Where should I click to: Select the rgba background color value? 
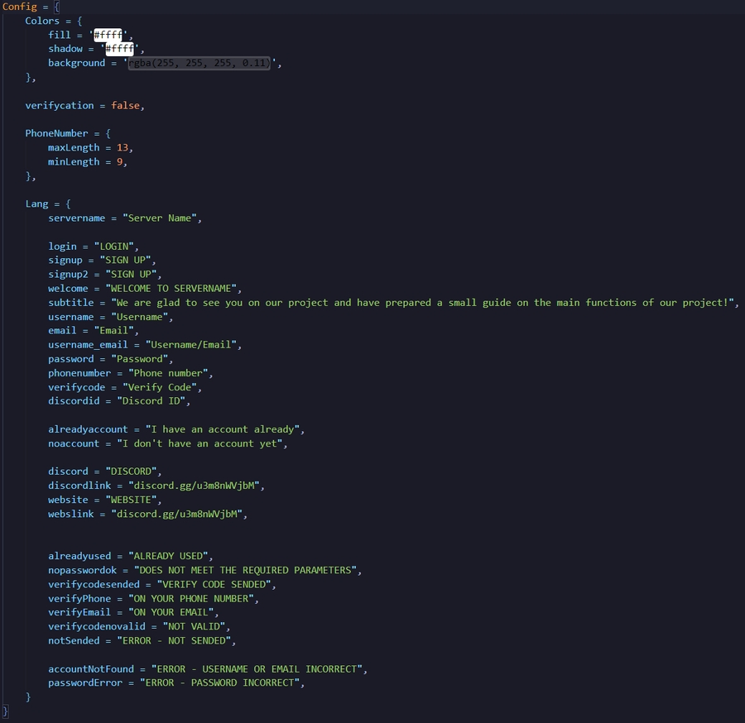tap(199, 63)
